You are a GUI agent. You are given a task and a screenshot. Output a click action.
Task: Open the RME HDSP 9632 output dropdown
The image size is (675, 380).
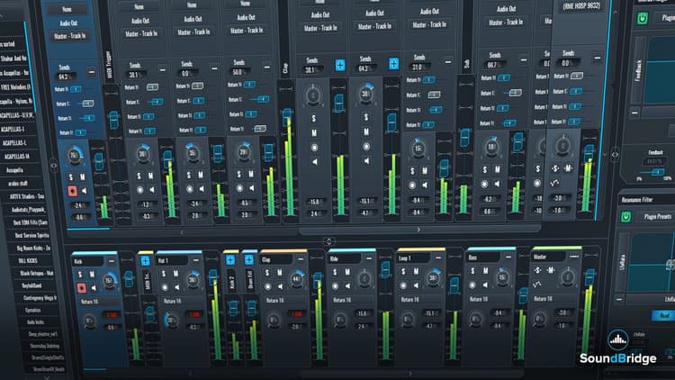[x=580, y=6]
